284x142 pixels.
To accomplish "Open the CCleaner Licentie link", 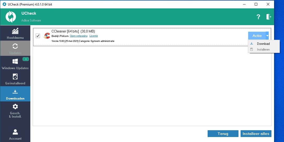I will 94,36.
